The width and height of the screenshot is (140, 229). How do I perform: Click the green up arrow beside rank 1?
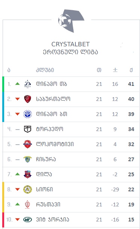tap(18, 84)
